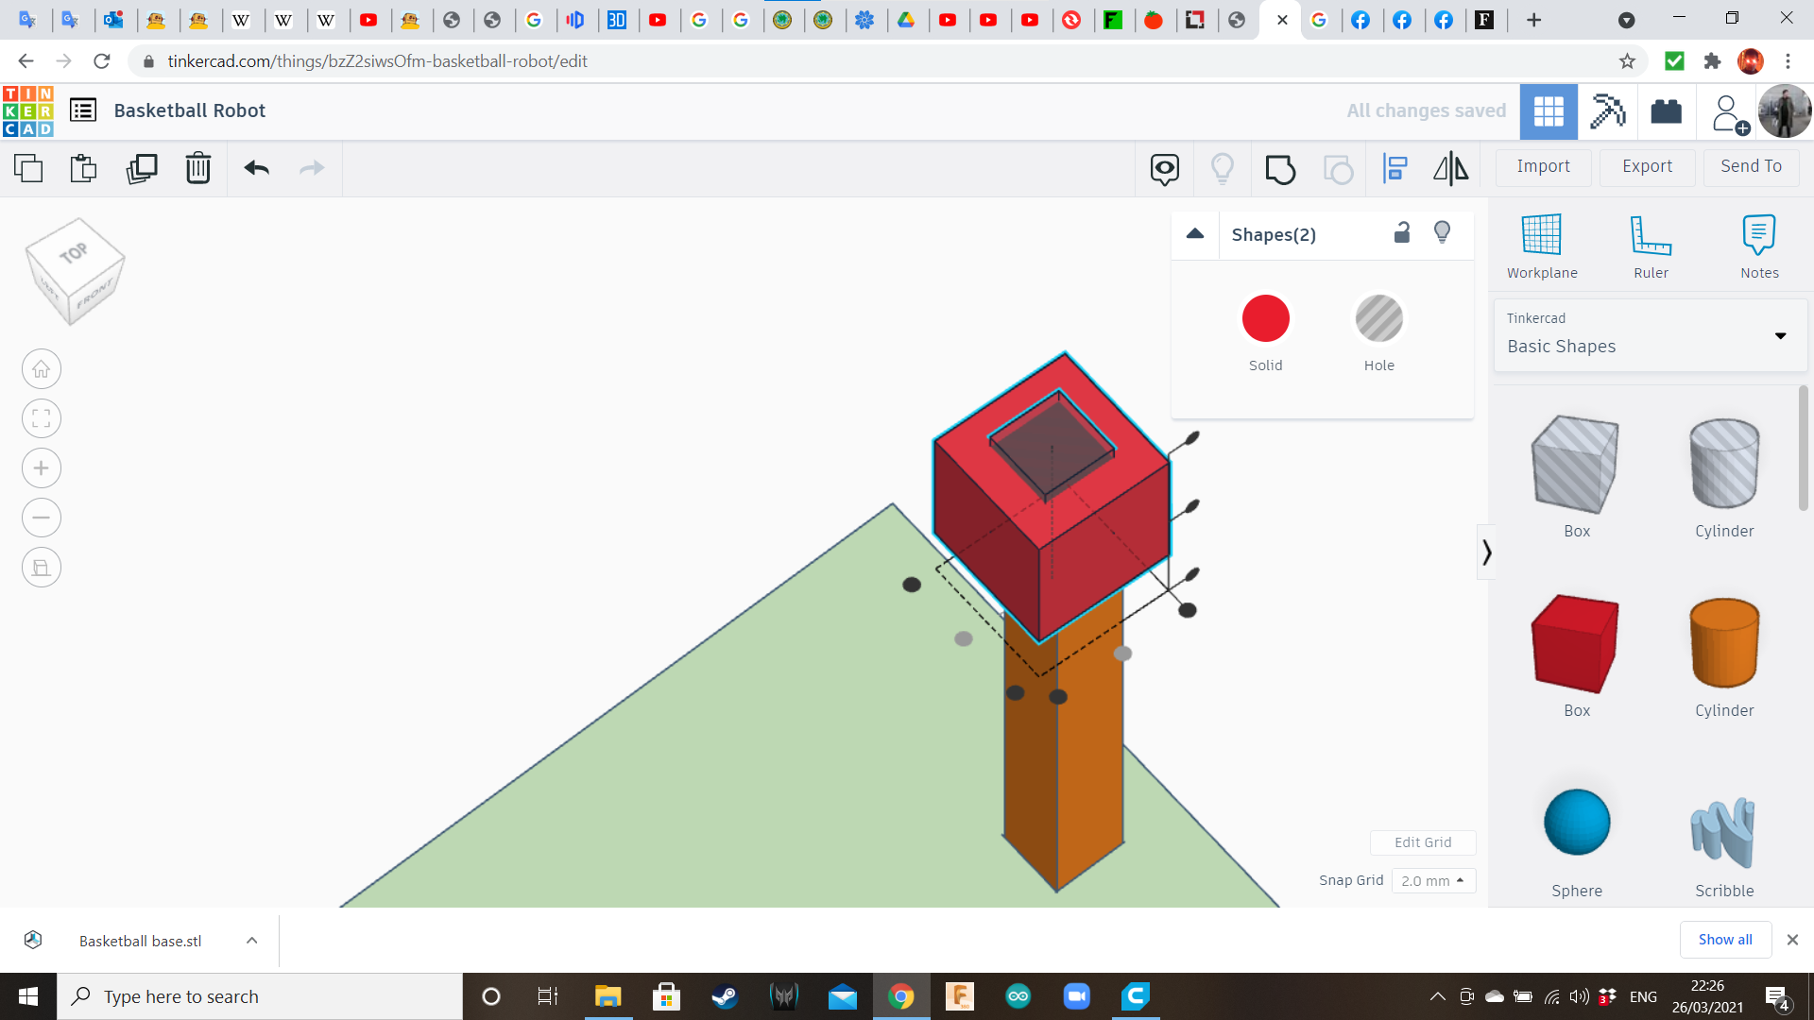
Task: Click the Edit Grid button
Action: coord(1423,842)
